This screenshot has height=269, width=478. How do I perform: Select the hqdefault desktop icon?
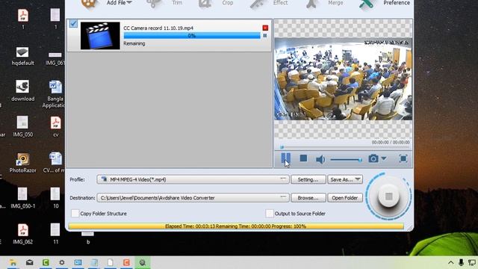[22, 56]
